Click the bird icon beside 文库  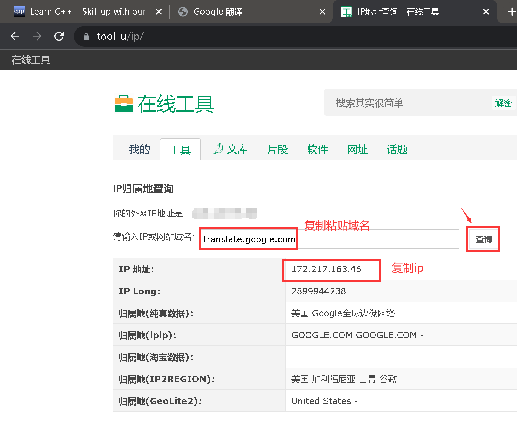(218, 149)
